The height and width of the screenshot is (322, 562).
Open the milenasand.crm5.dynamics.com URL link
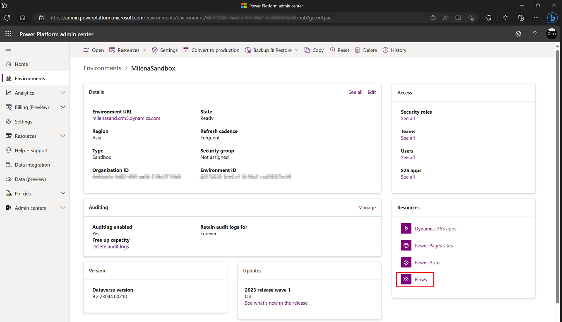[126, 118]
